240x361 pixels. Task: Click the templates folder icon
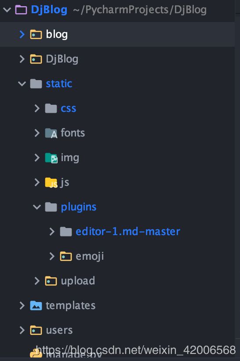point(36,306)
